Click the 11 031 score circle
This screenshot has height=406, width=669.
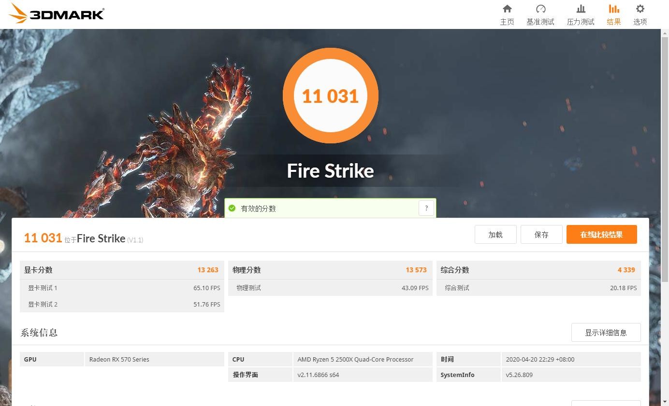[x=331, y=96]
